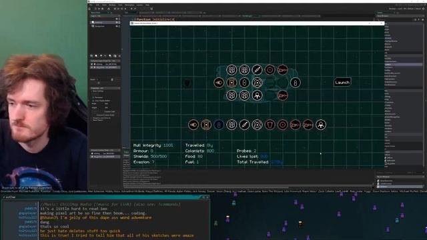The height and width of the screenshot is (240, 427).
Task: Click the "Colonists" stat value
Action: pyautogui.click(x=211, y=151)
